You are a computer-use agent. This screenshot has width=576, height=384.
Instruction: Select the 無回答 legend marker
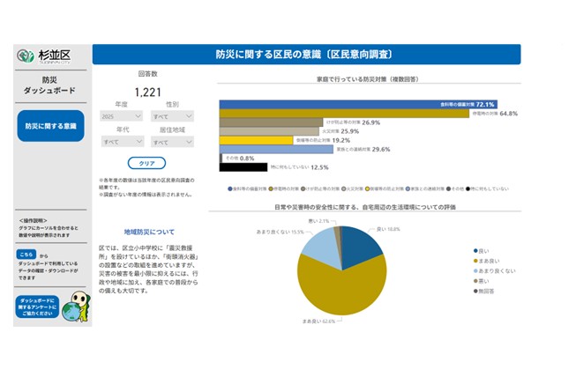pos(475,292)
